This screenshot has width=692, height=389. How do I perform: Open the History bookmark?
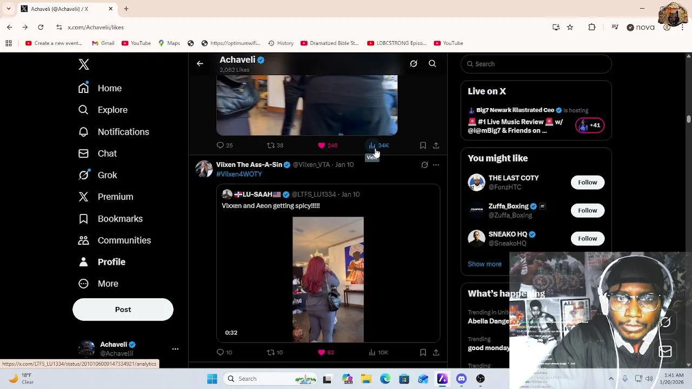[281, 43]
